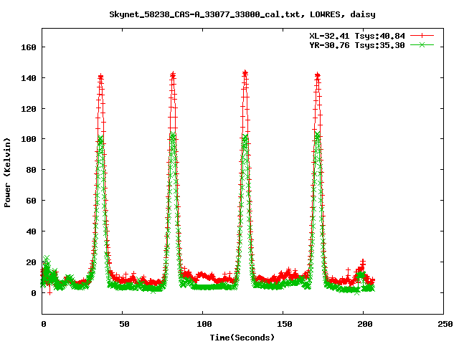Click the Time(Seconds) x-axis label
This screenshot has height=344, width=459.
click(242, 338)
